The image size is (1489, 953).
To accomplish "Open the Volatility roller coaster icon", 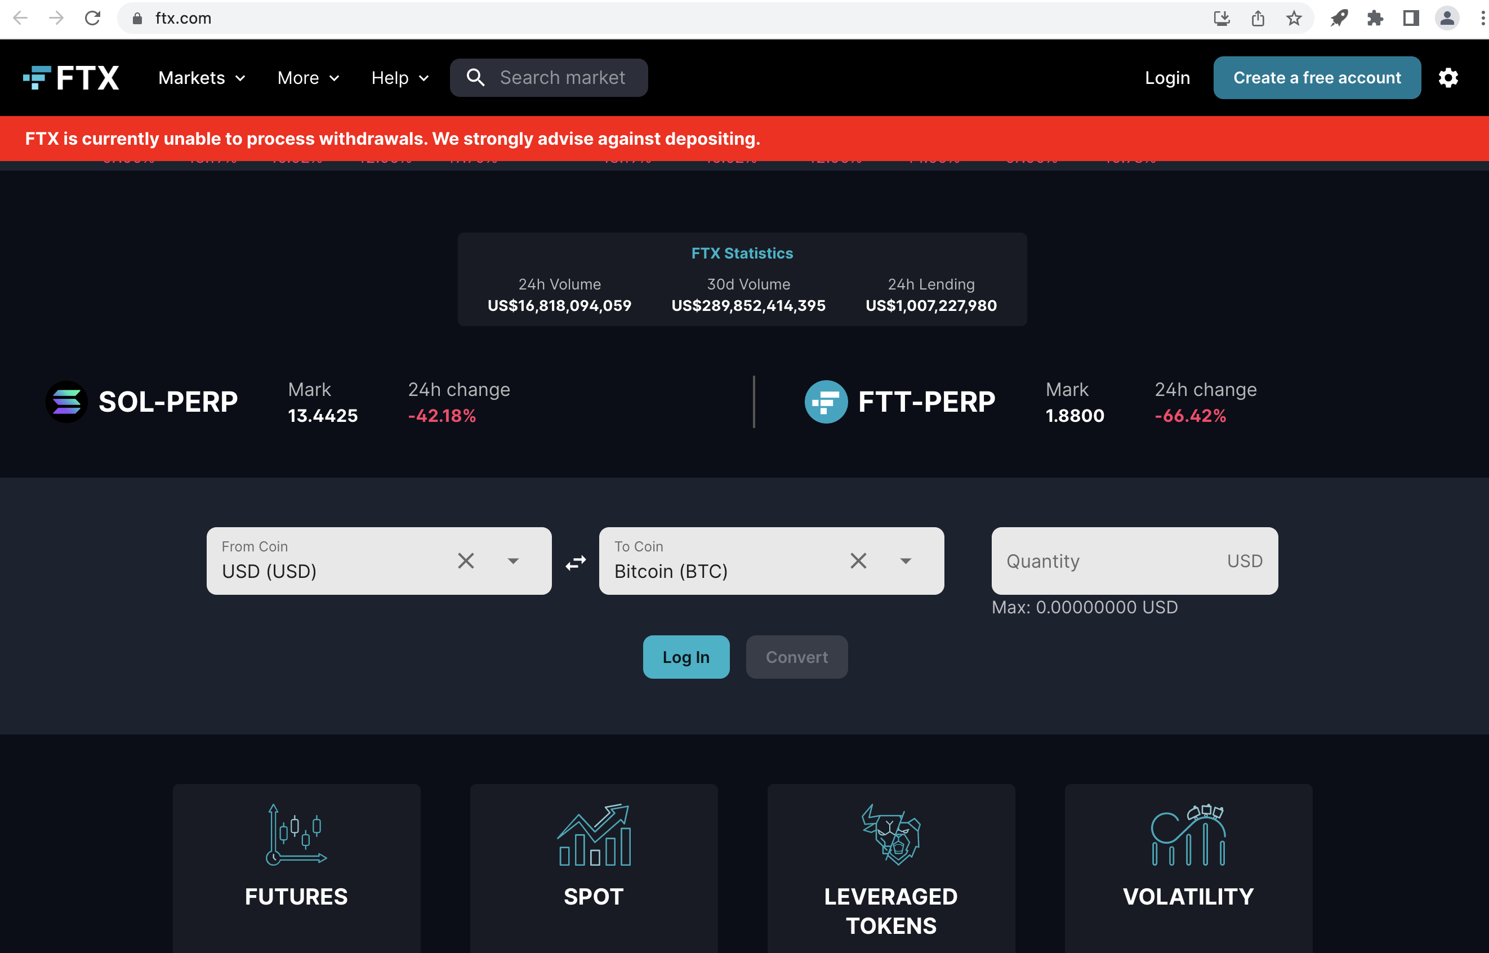I will click(x=1188, y=834).
